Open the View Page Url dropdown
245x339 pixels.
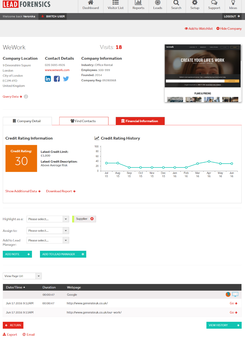[x=22, y=276]
